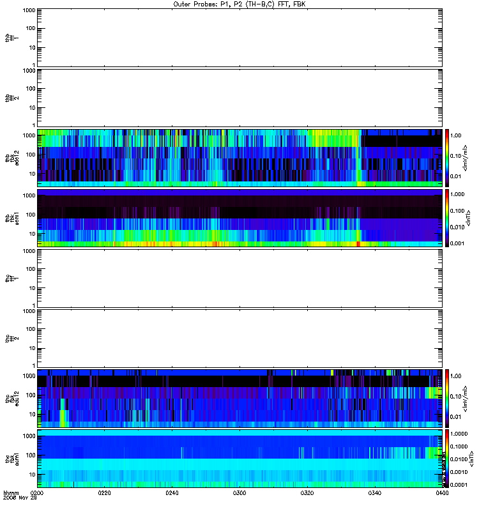Select the 0300 time axis label

240,492
